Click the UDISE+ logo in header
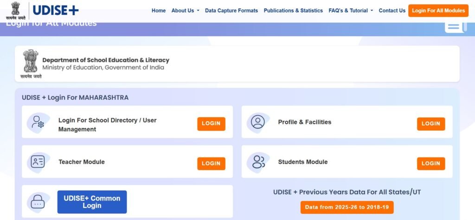475x220 pixels. (x=56, y=10)
